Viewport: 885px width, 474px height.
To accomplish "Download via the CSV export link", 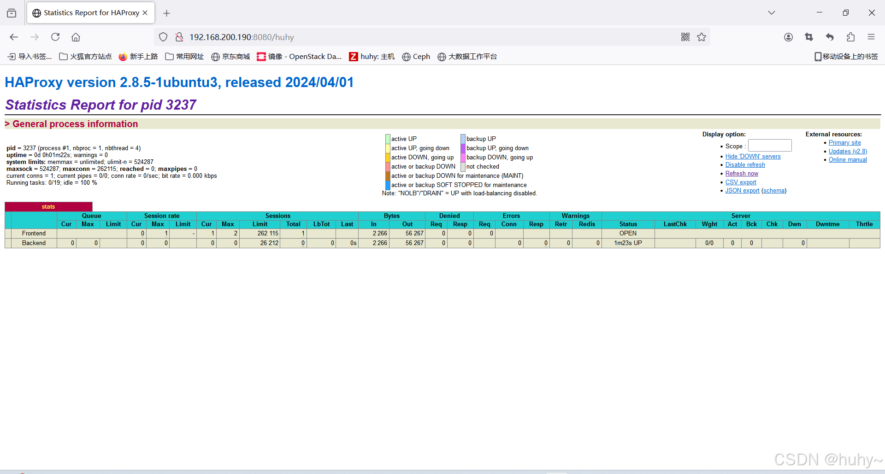I will pos(741,182).
